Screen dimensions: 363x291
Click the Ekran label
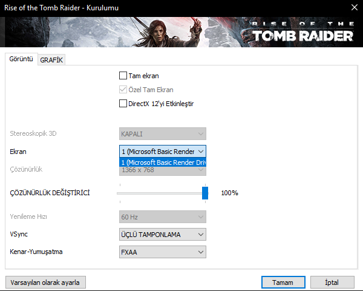click(18, 152)
